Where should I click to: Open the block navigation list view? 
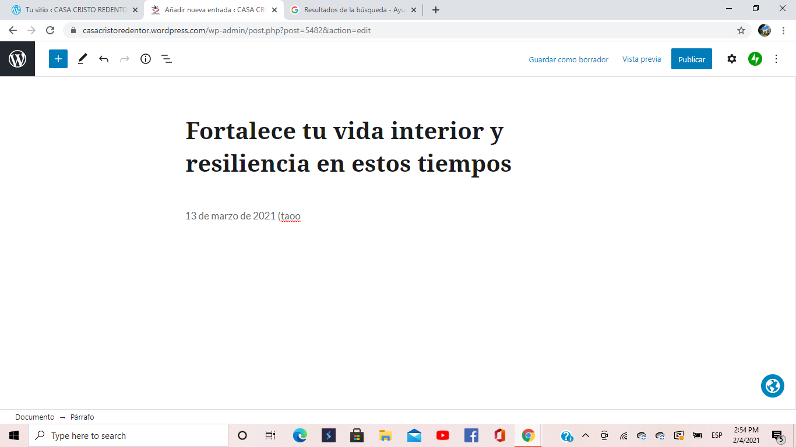(x=167, y=59)
